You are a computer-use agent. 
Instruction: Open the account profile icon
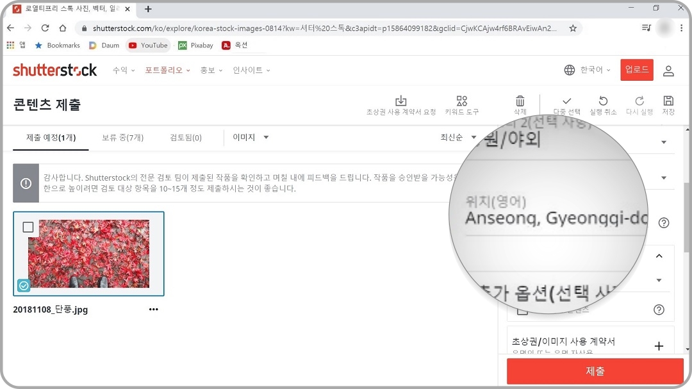pyautogui.click(x=668, y=70)
